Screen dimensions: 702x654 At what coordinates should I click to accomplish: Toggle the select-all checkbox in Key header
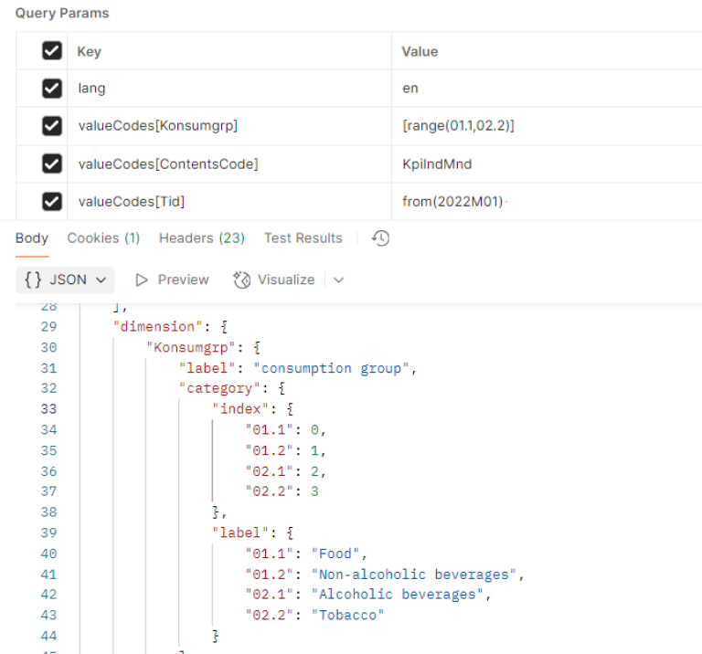[52, 52]
